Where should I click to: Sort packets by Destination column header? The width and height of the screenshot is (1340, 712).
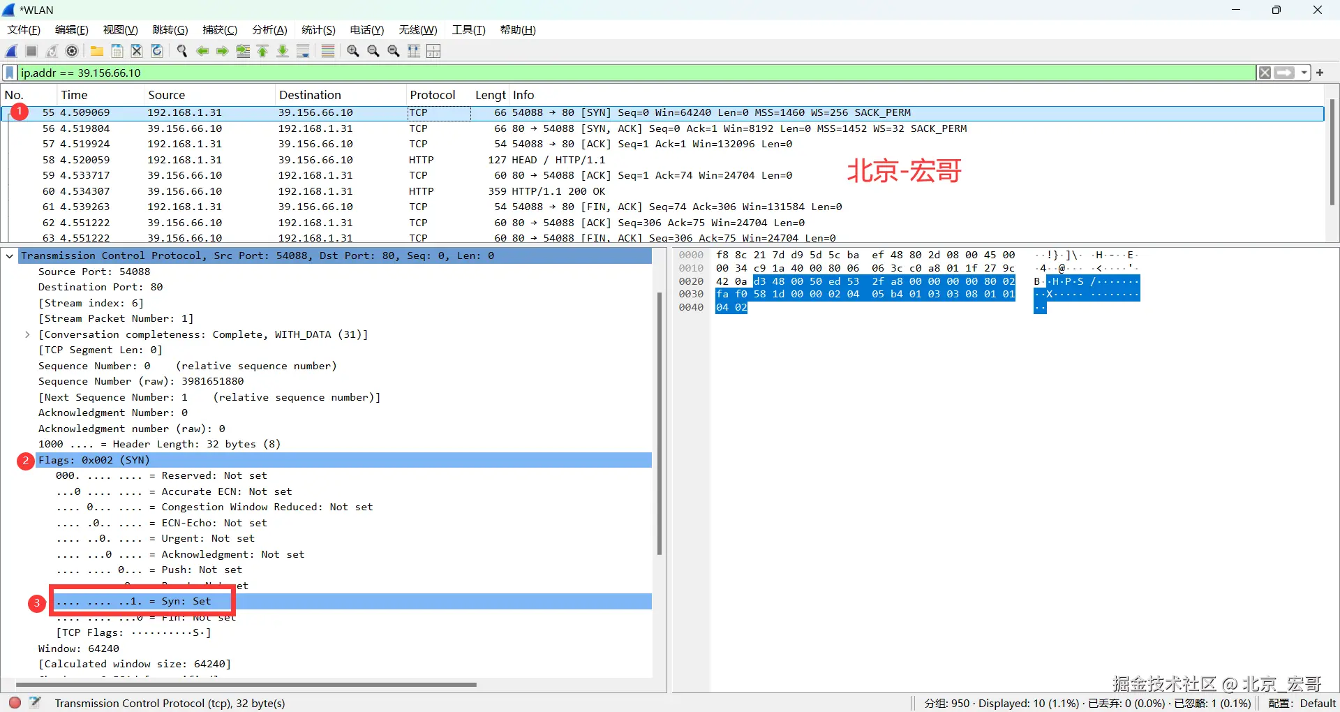click(x=340, y=95)
